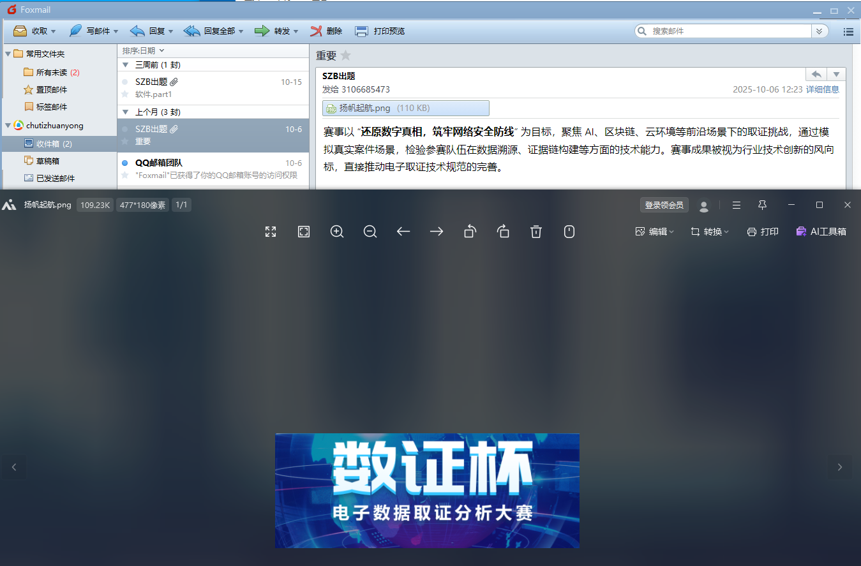The width and height of the screenshot is (861, 566).
Task: Click the 登录领会员 button
Action: point(664,205)
